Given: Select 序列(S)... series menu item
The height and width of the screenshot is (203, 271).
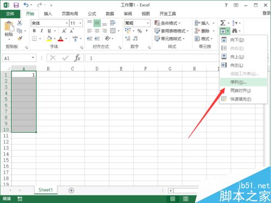Looking at the screenshot, I should (x=243, y=82).
